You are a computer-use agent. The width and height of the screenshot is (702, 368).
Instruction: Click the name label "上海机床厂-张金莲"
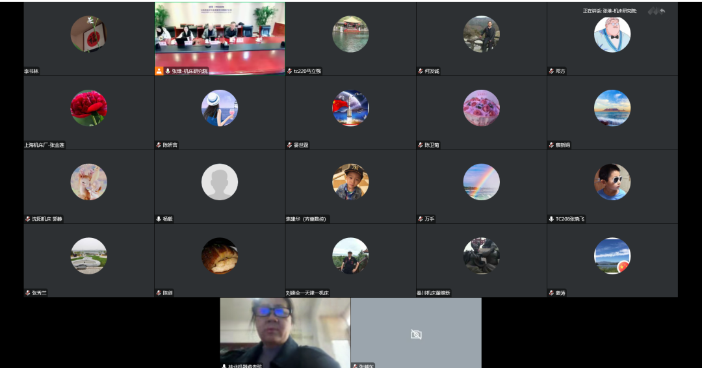(44, 145)
